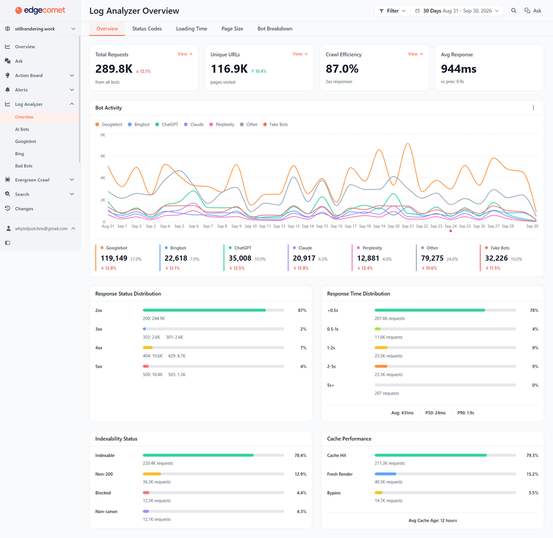Click the Cache Hit progress bar
Viewport: 553px width, 538px height.
pyautogui.click(x=445, y=455)
